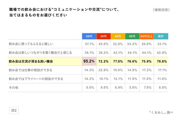Image resolution: width=179 pixels, height=119 pixels.
Task: Click the 57.1% value in the 20代 column
Action: click(89, 44)
